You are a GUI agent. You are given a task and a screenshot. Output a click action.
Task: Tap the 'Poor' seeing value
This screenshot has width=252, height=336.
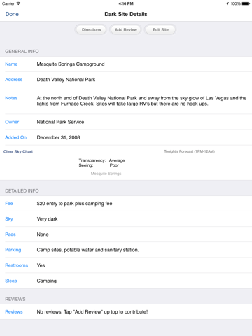tap(114, 165)
